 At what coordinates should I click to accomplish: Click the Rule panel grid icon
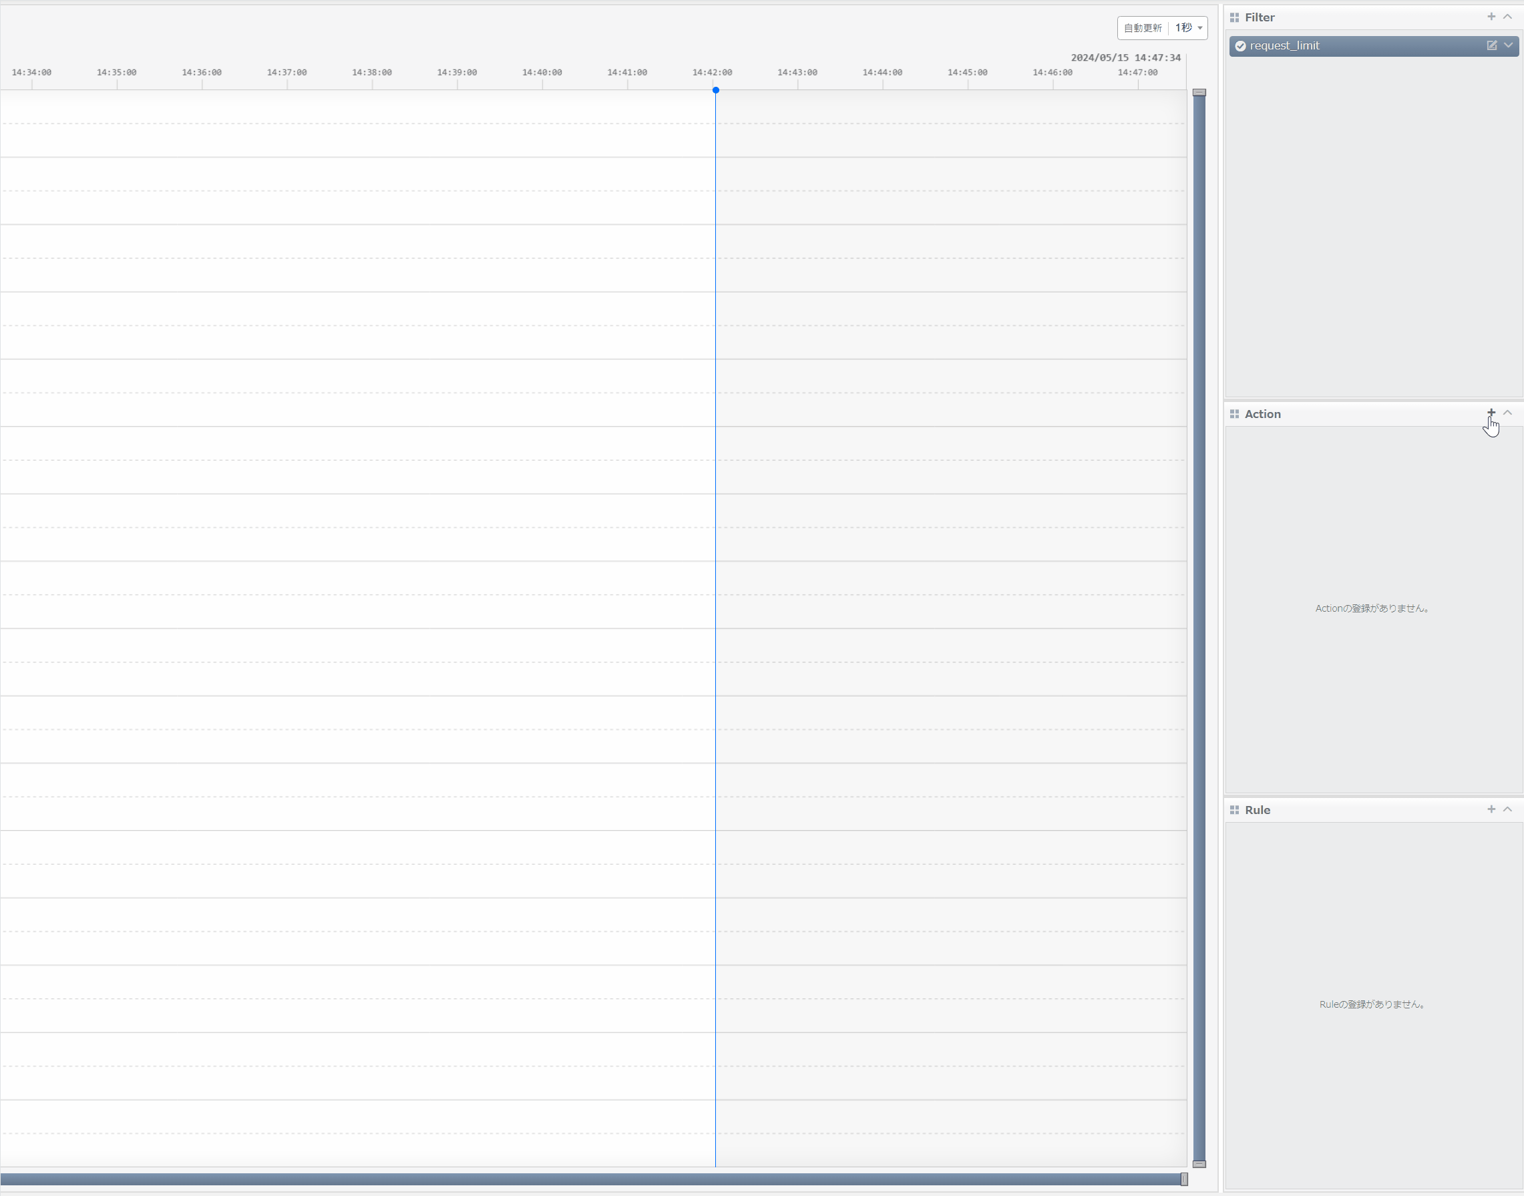[1234, 810]
